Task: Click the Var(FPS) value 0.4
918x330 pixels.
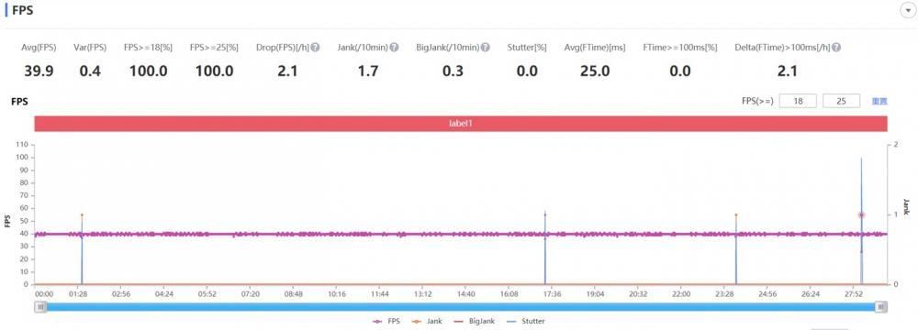Action: coord(90,71)
